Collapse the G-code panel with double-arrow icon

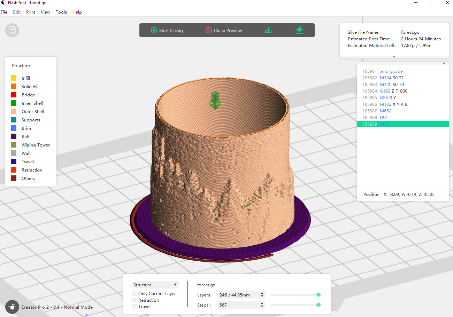click(444, 64)
